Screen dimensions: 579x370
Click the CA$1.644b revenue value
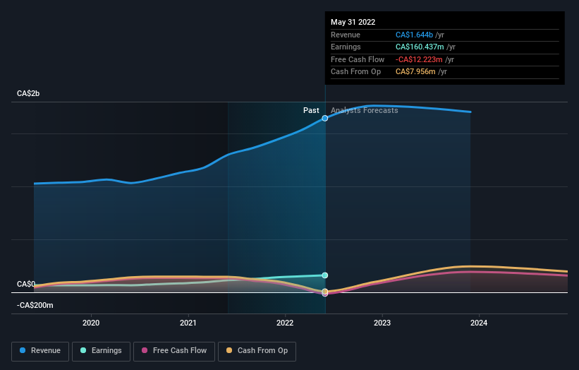tap(414, 35)
